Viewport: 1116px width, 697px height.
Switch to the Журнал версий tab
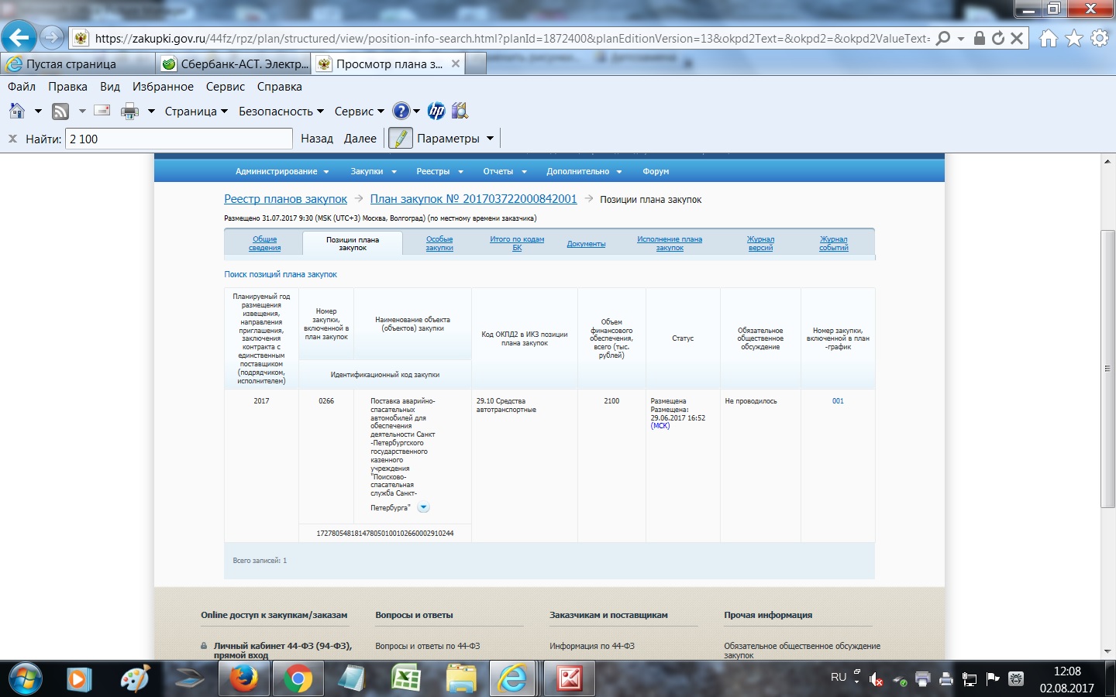(x=760, y=243)
